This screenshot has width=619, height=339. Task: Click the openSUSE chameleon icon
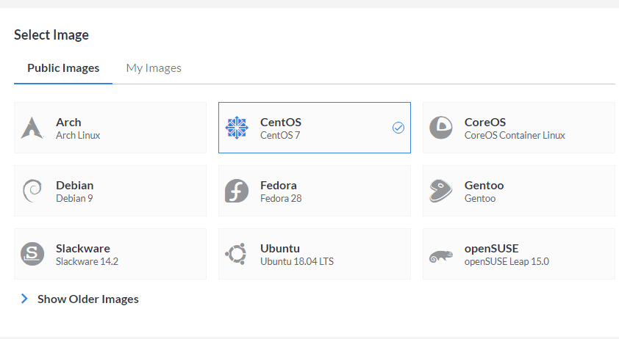[441, 257]
